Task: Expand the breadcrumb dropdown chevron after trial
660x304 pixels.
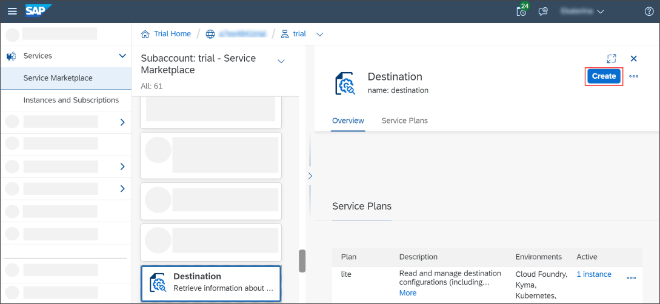Action: point(320,35)
